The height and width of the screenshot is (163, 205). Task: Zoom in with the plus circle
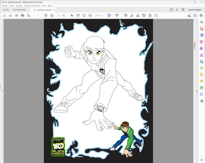(90, 15)
